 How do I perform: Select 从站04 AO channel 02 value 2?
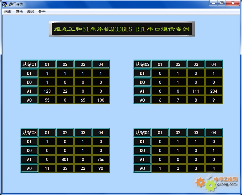pyautogui.click(x=178, y=168)
